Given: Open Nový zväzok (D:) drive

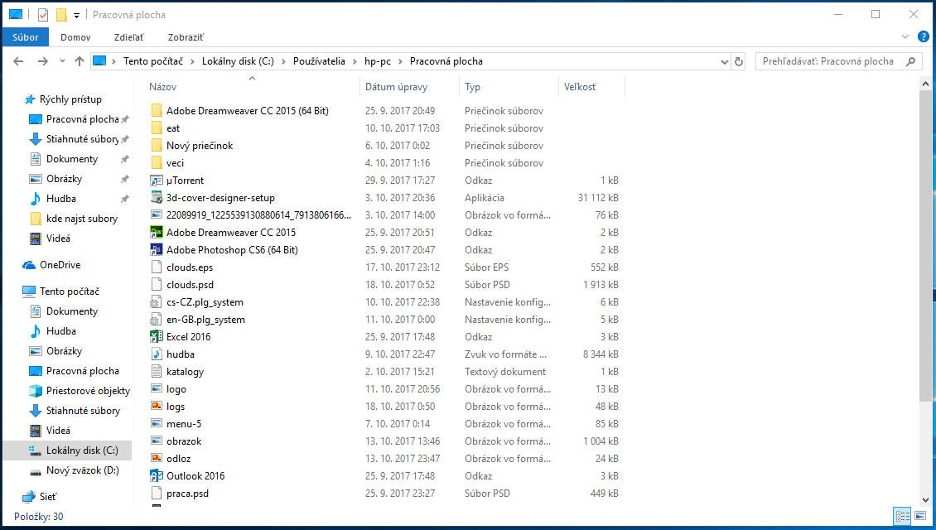Looking at the screenshot, I should point(82,470).
